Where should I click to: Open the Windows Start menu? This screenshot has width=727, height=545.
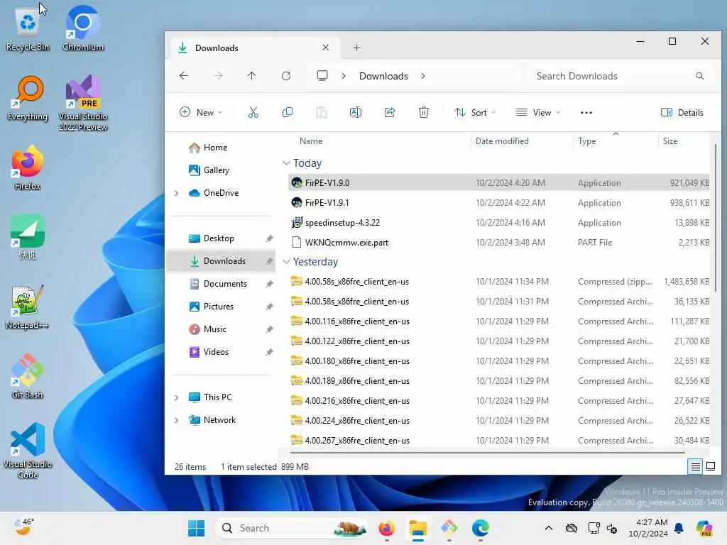pyautogui.click(x=196, y=528)
